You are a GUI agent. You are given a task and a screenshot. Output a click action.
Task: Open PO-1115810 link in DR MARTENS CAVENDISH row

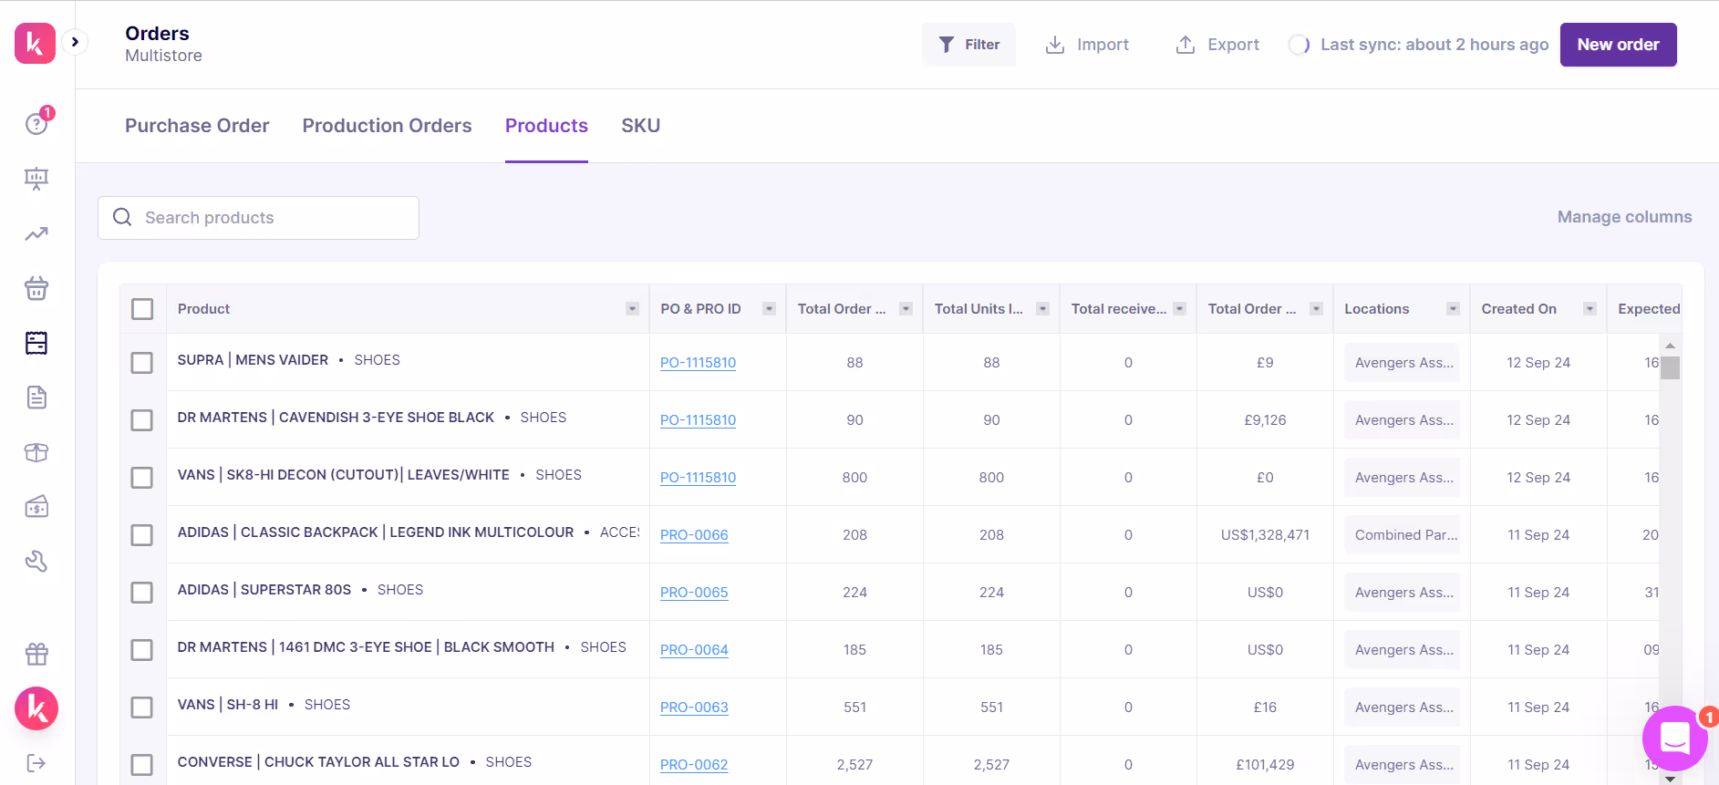point(698,420)
